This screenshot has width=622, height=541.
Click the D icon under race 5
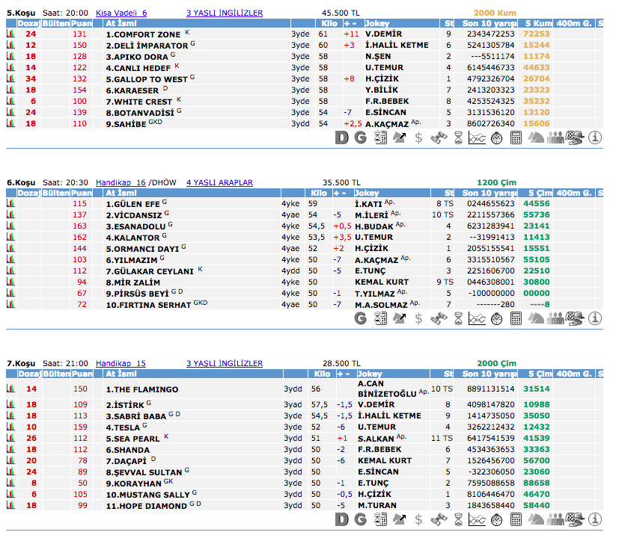point(341,137)
